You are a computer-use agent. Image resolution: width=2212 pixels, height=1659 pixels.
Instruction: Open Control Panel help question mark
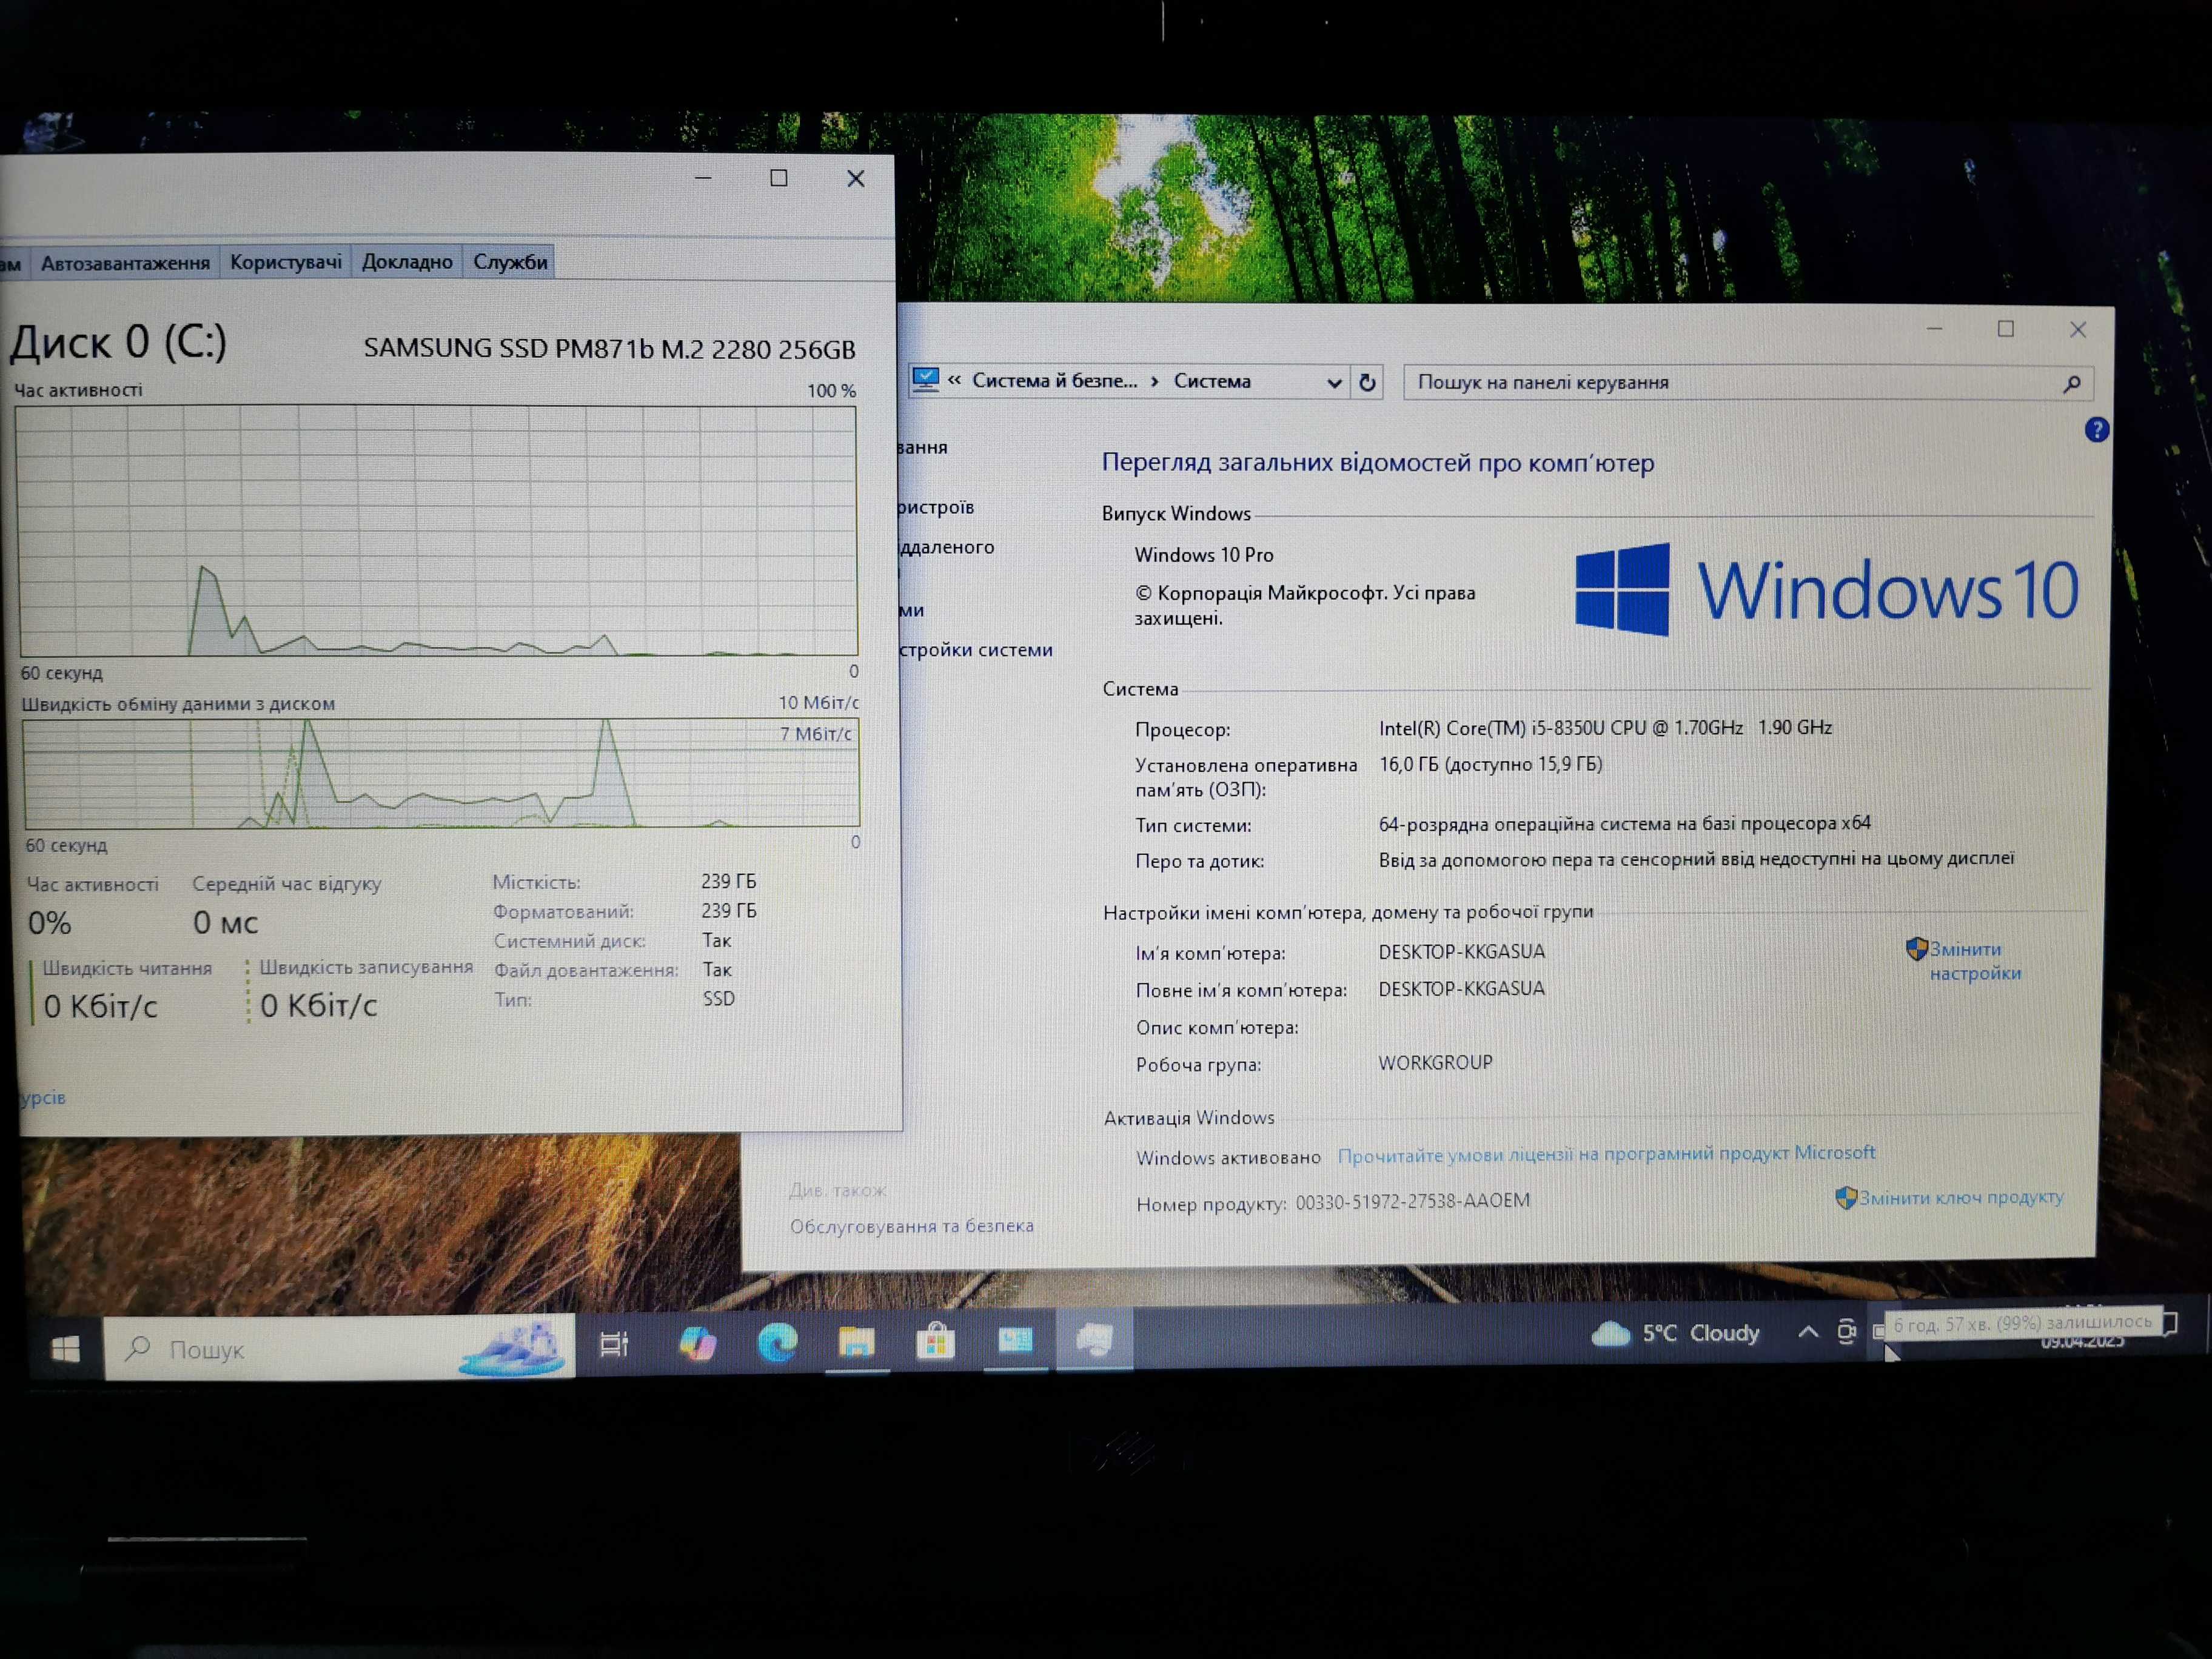[2097, 430]
